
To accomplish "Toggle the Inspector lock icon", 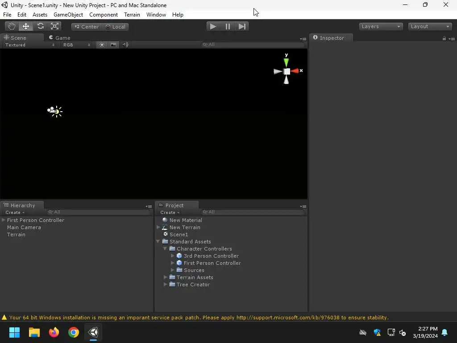I will 444,38.
